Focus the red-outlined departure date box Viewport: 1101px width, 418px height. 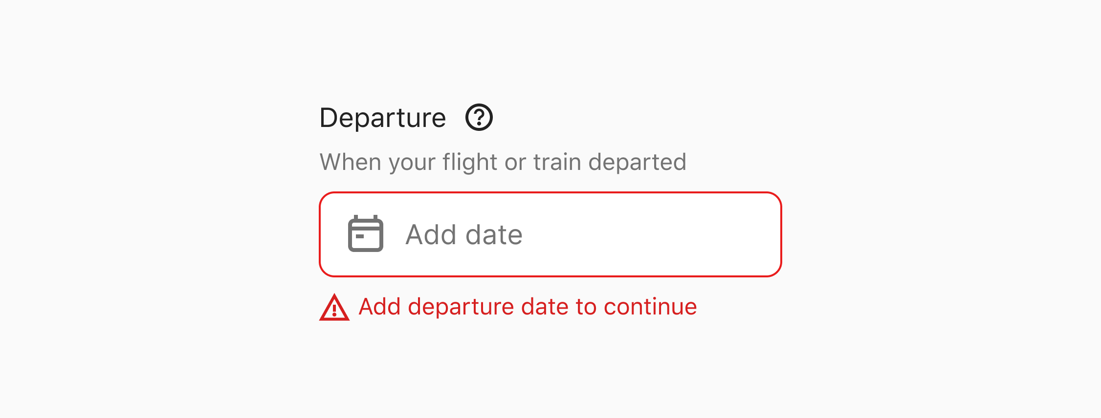click(x=550, y=234)
